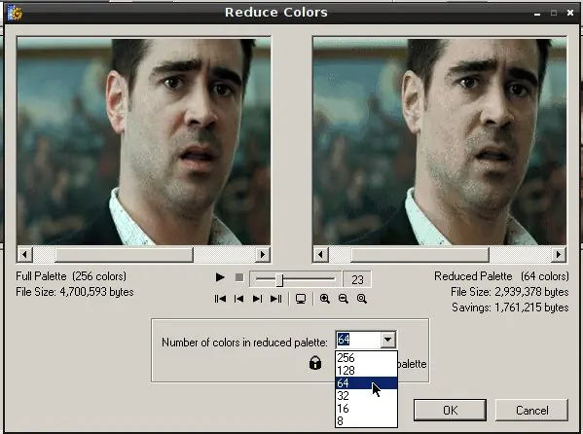Dismiss dialog with Cancel button

click(x=531, y=411)
